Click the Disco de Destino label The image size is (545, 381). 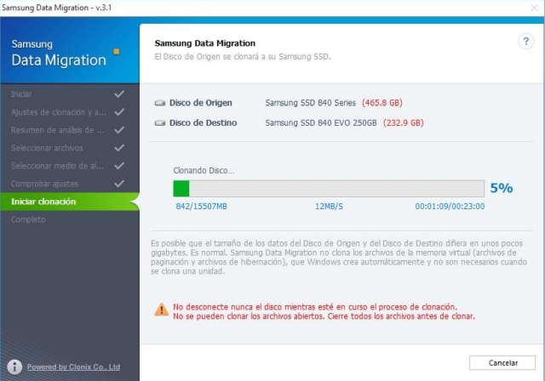[203, 122]
